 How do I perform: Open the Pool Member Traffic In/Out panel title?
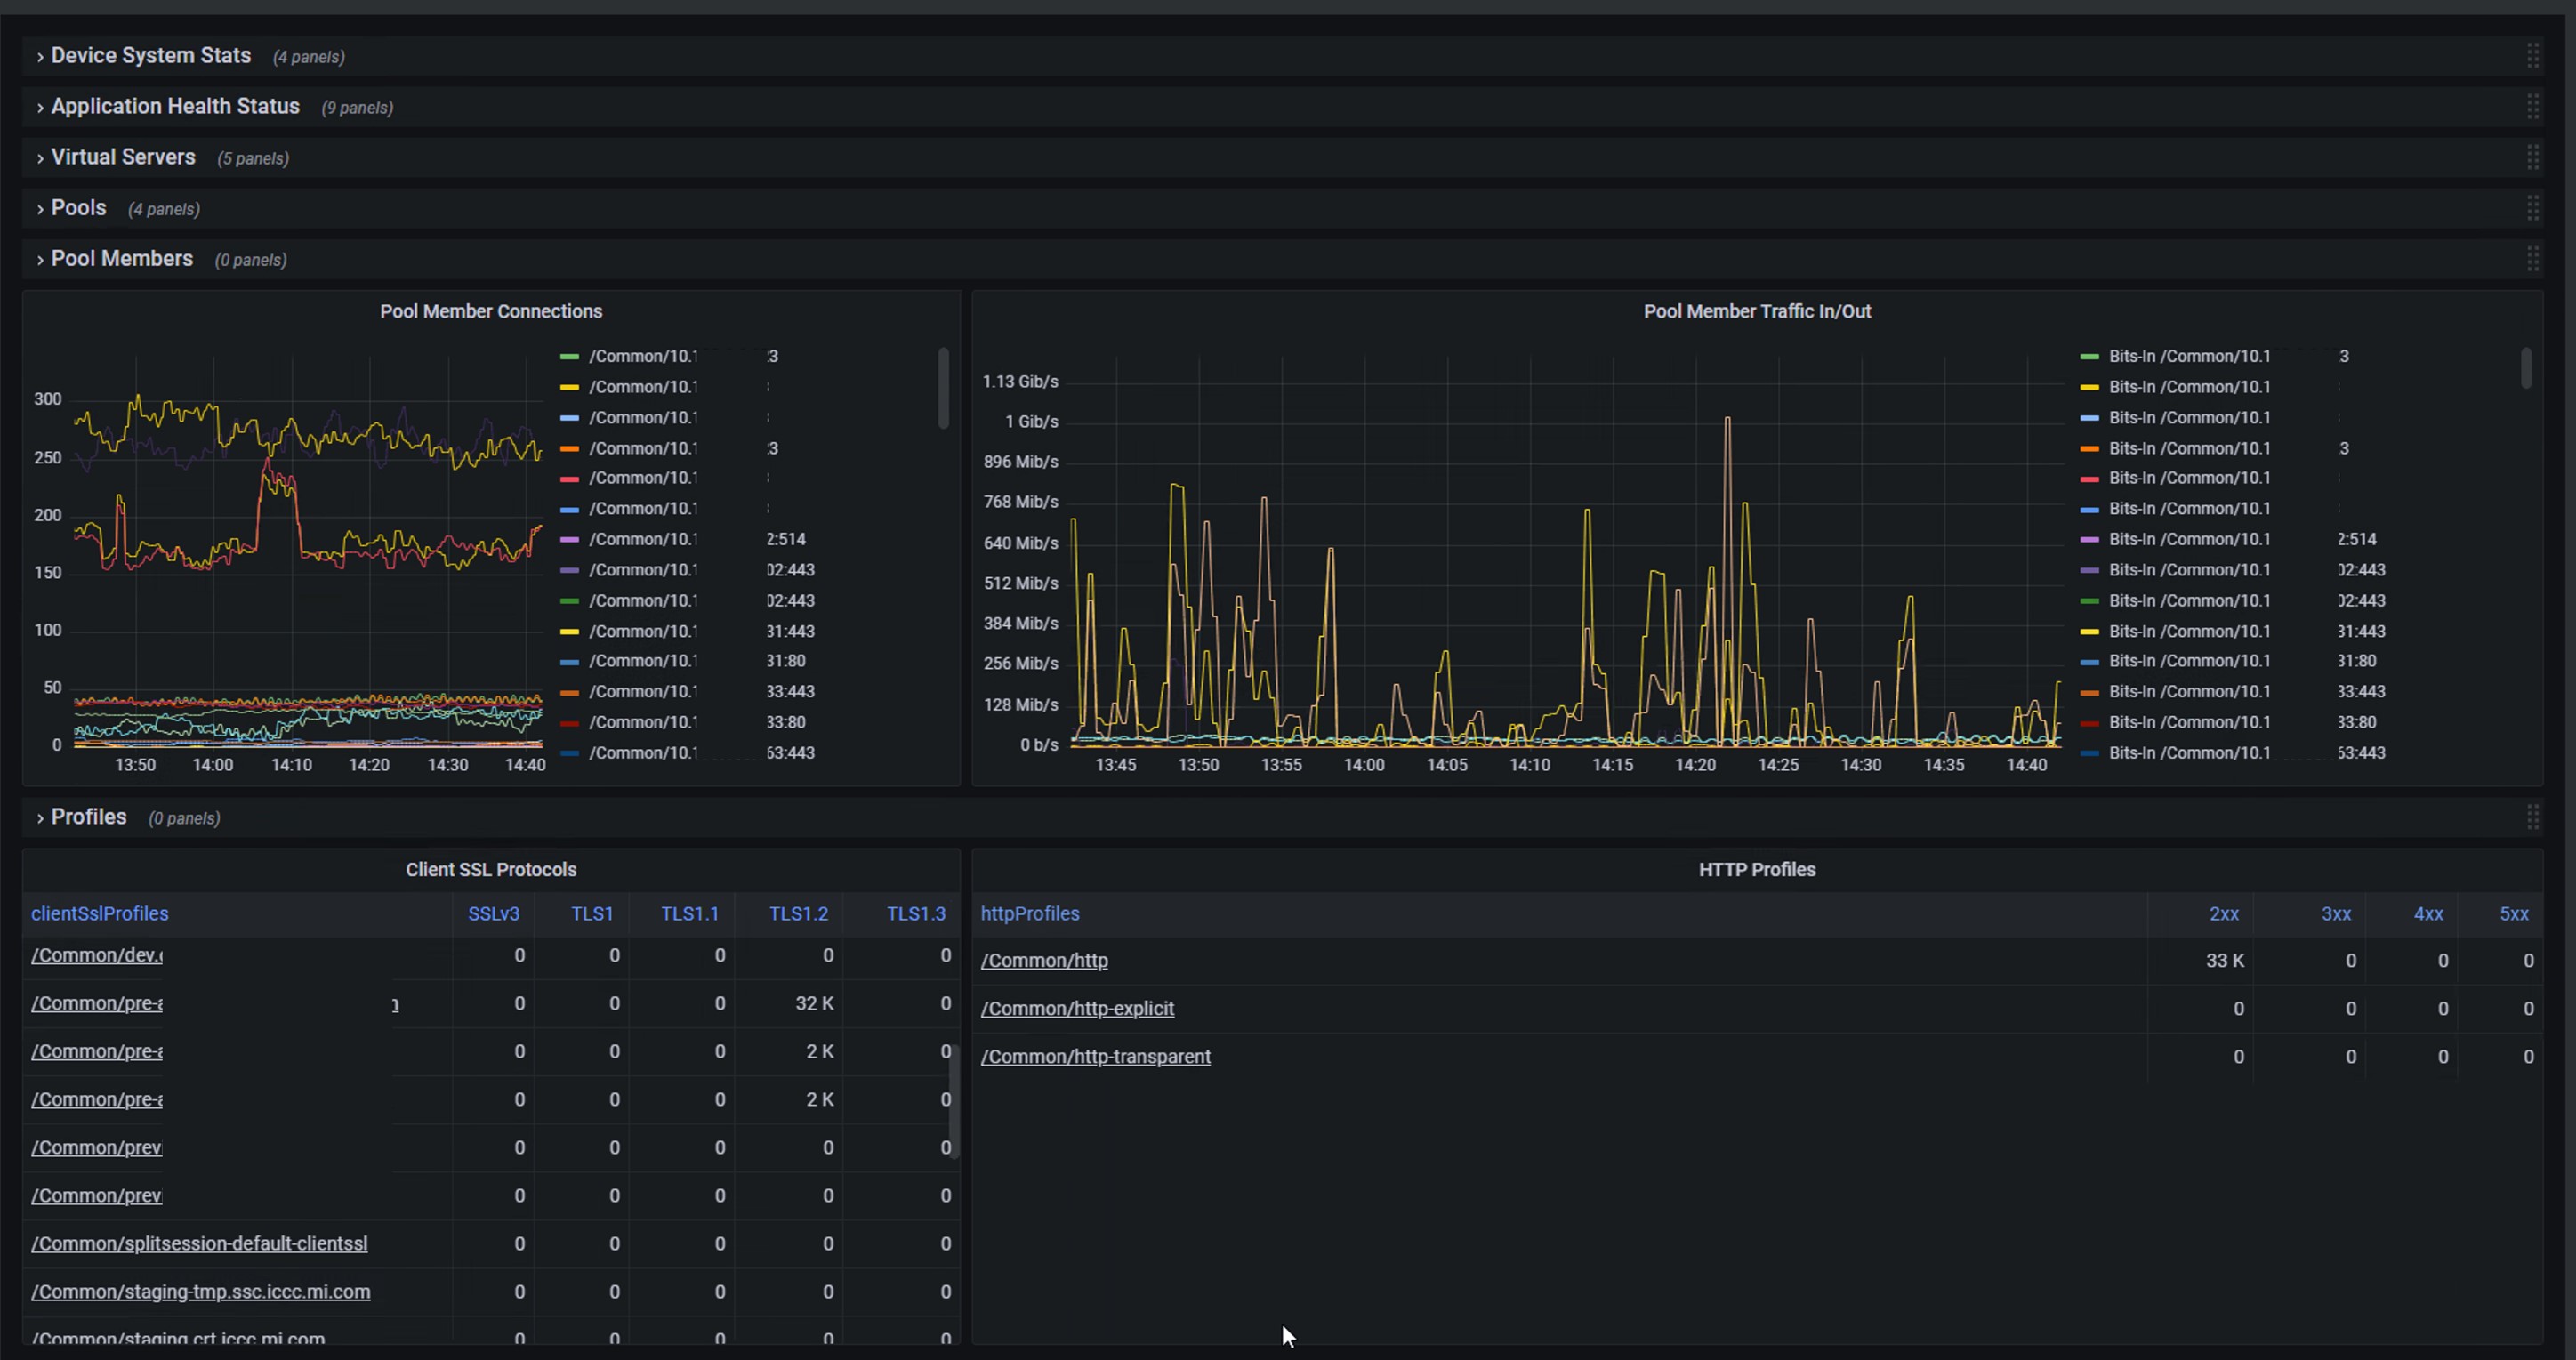(1757, 311)
